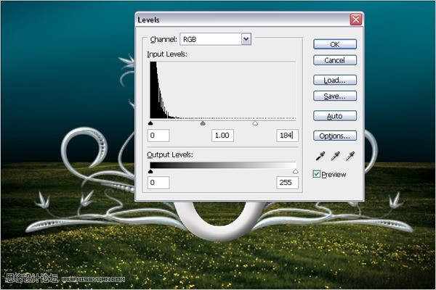Cancel the Levels dialog
The width and height of the screenshot is (436, 290).
[335, 60]
